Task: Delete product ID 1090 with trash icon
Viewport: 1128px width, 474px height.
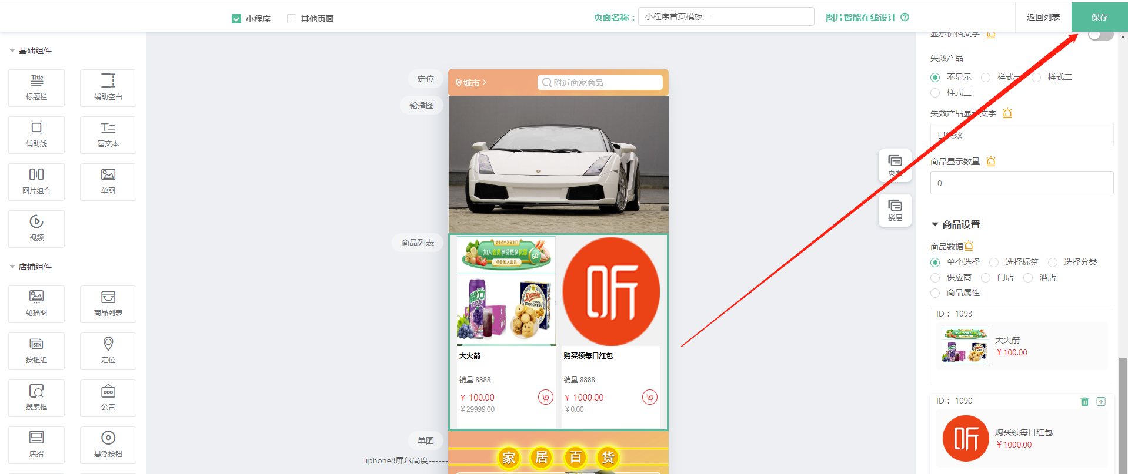Action: click(x=1084, y=402)
